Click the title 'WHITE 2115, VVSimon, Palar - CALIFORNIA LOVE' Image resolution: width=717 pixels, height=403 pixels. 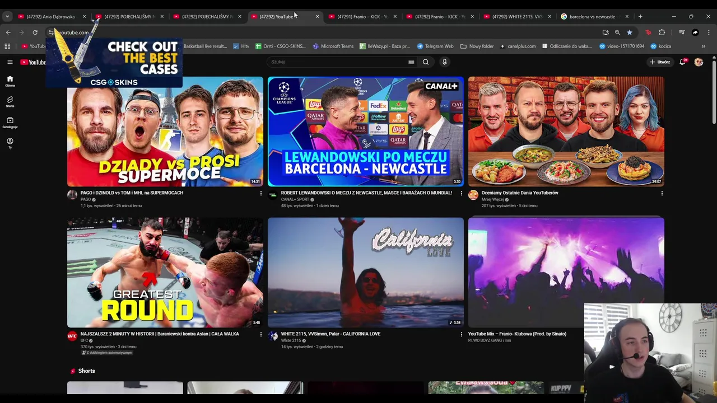click(330, 334)
